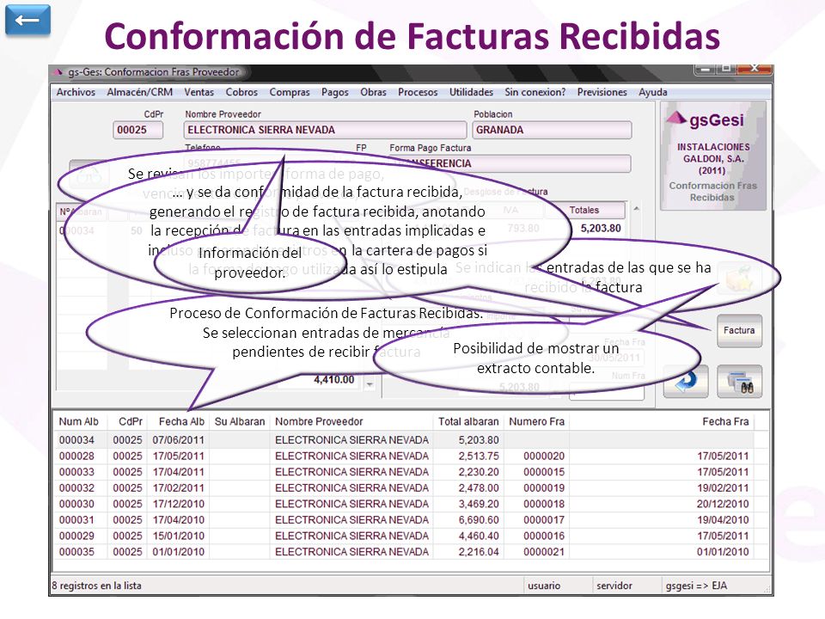Open the Previsiones menu

[602, 92]
